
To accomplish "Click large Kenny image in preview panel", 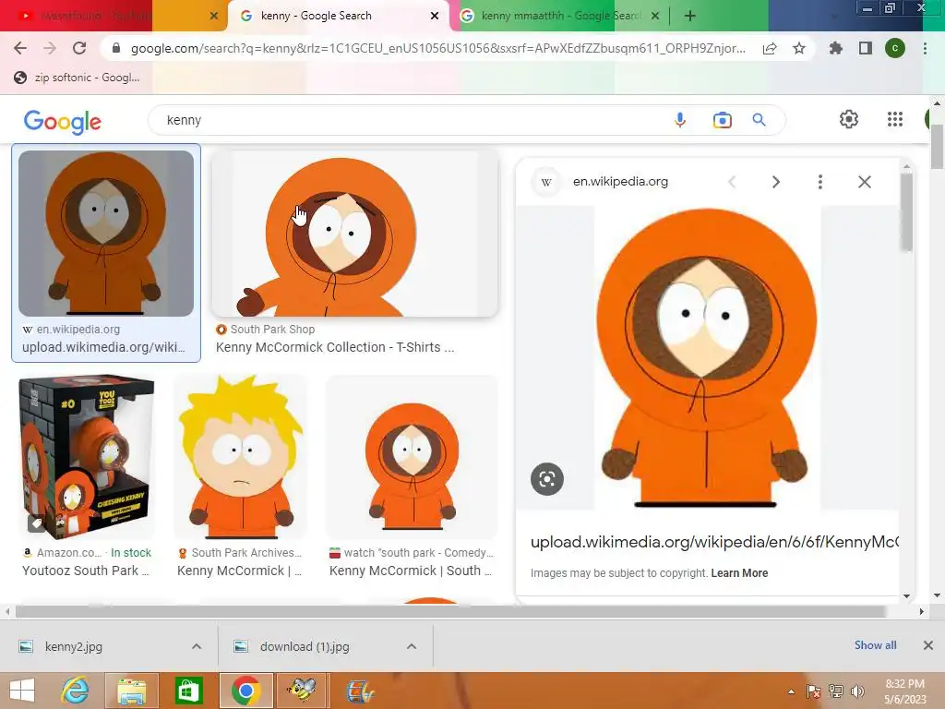I will [707, 357].
